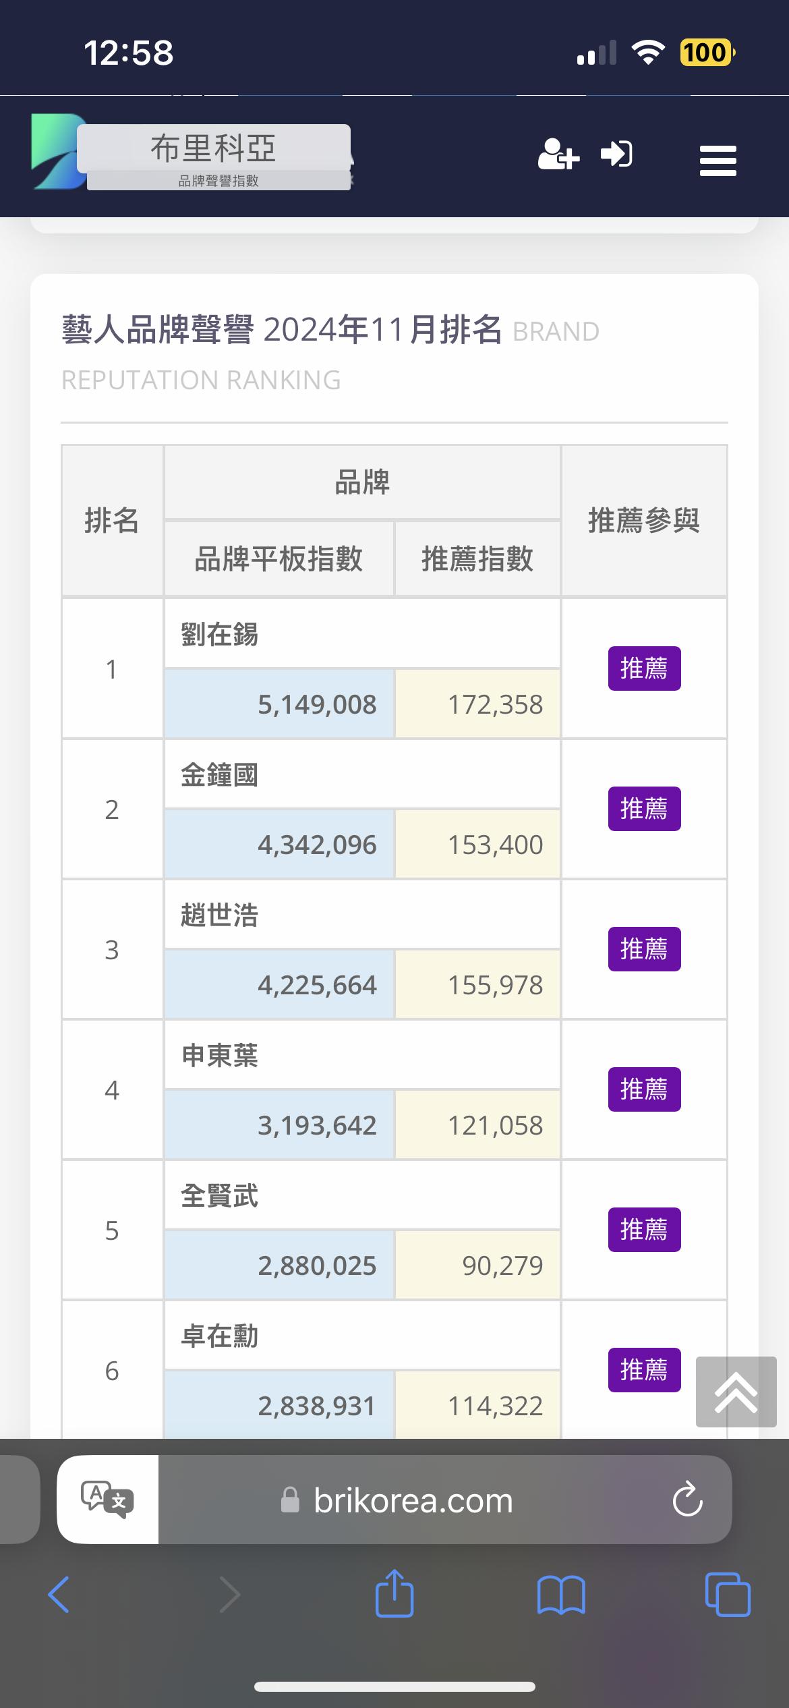Screen dimensions: 789x1708
Task: Tap the scroll-to-top double chevron button
Action: [x=736, y=1392]
